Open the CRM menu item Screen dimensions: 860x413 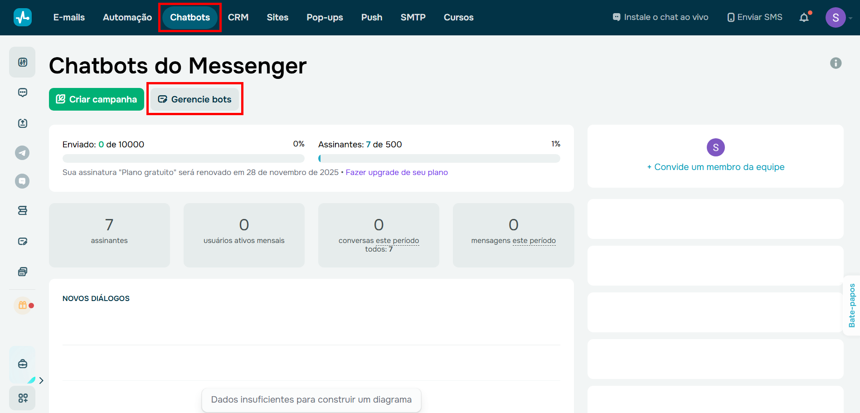[x=238, y=17]
